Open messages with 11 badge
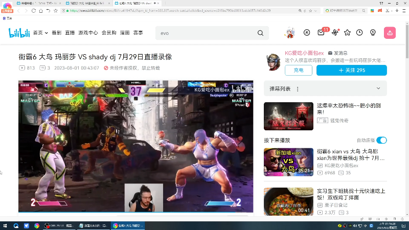This screenshot has width=409, height=230. point(322,33)
